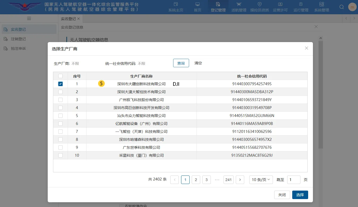The height and width of the screenshot is (207, 358).
Task: Click the search magnifier icon
Action: (x=341, y=7)
